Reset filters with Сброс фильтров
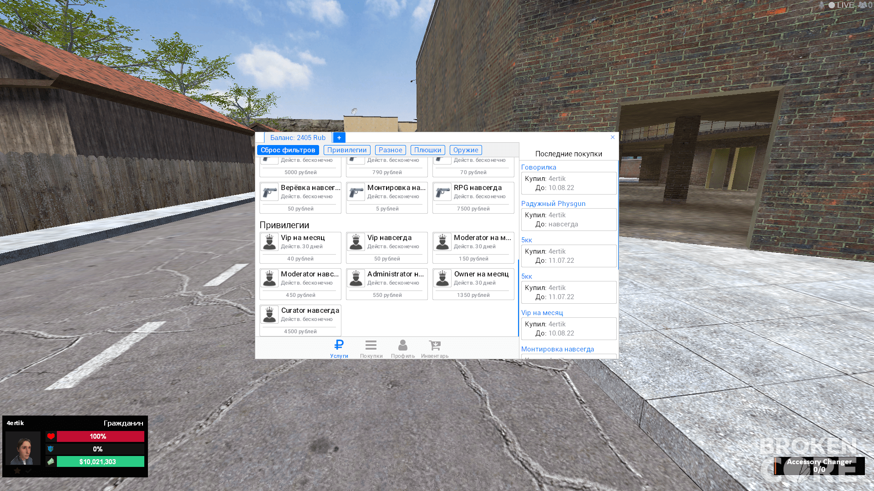This screenshot has height=491, width=874. pos(288,150)
